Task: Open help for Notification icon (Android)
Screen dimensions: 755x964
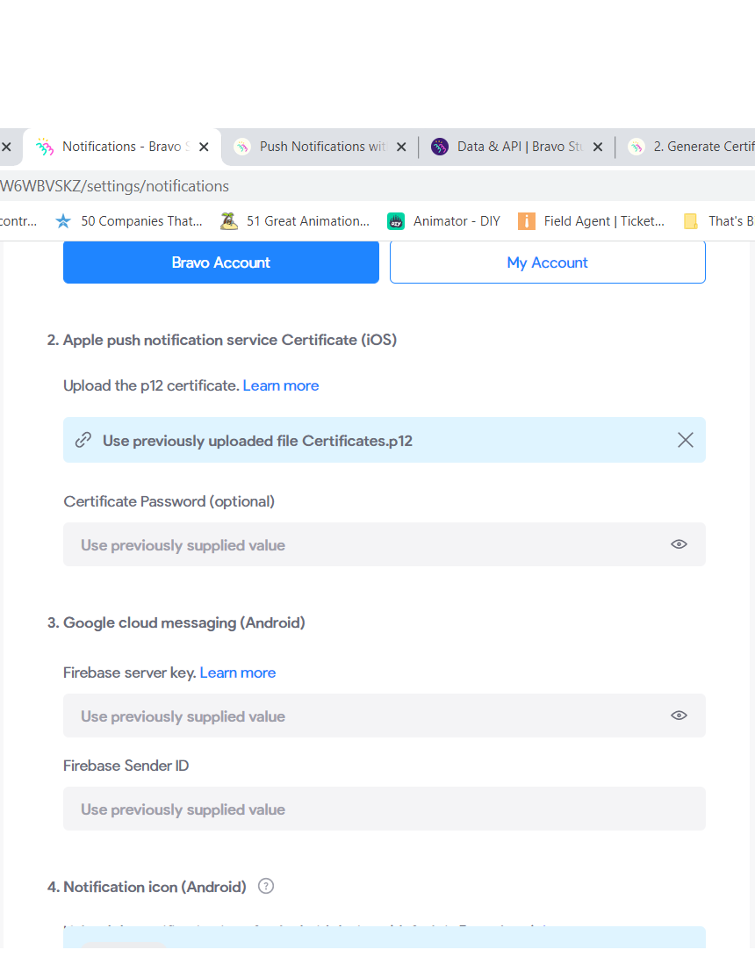Action: point(266,886)
